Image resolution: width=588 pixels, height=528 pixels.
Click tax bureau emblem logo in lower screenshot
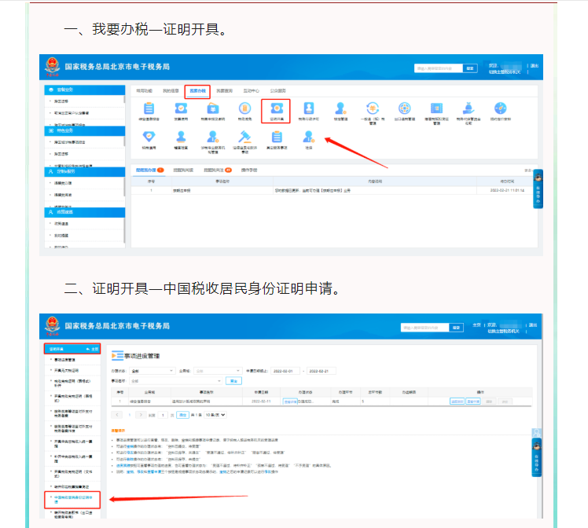point(52,326)
